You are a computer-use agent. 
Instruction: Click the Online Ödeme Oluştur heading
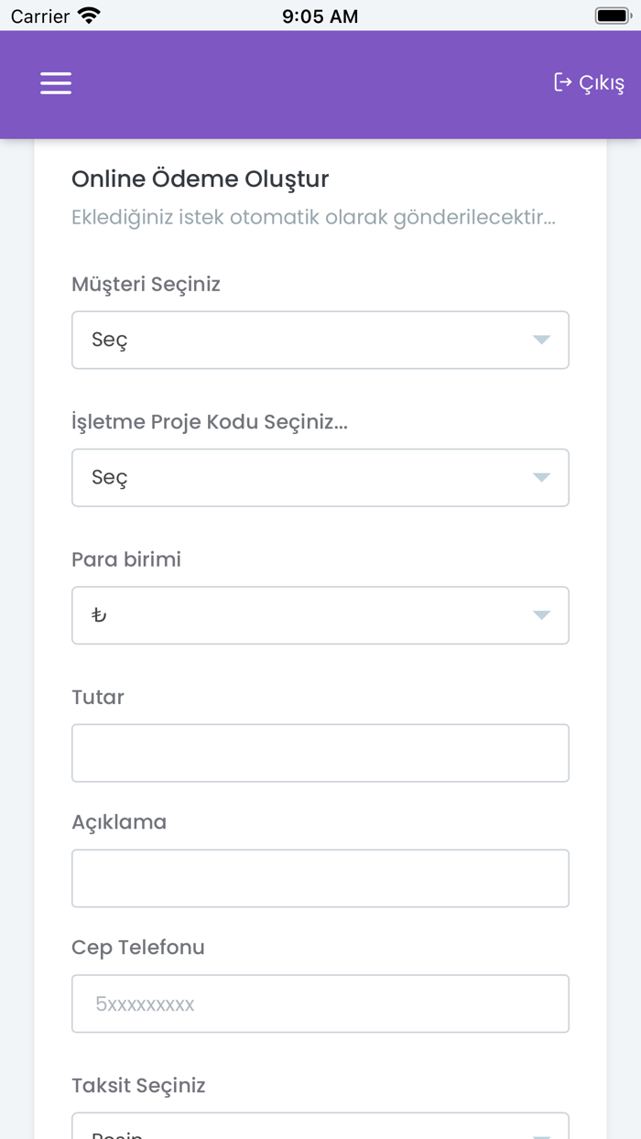(x=200, y=179)
